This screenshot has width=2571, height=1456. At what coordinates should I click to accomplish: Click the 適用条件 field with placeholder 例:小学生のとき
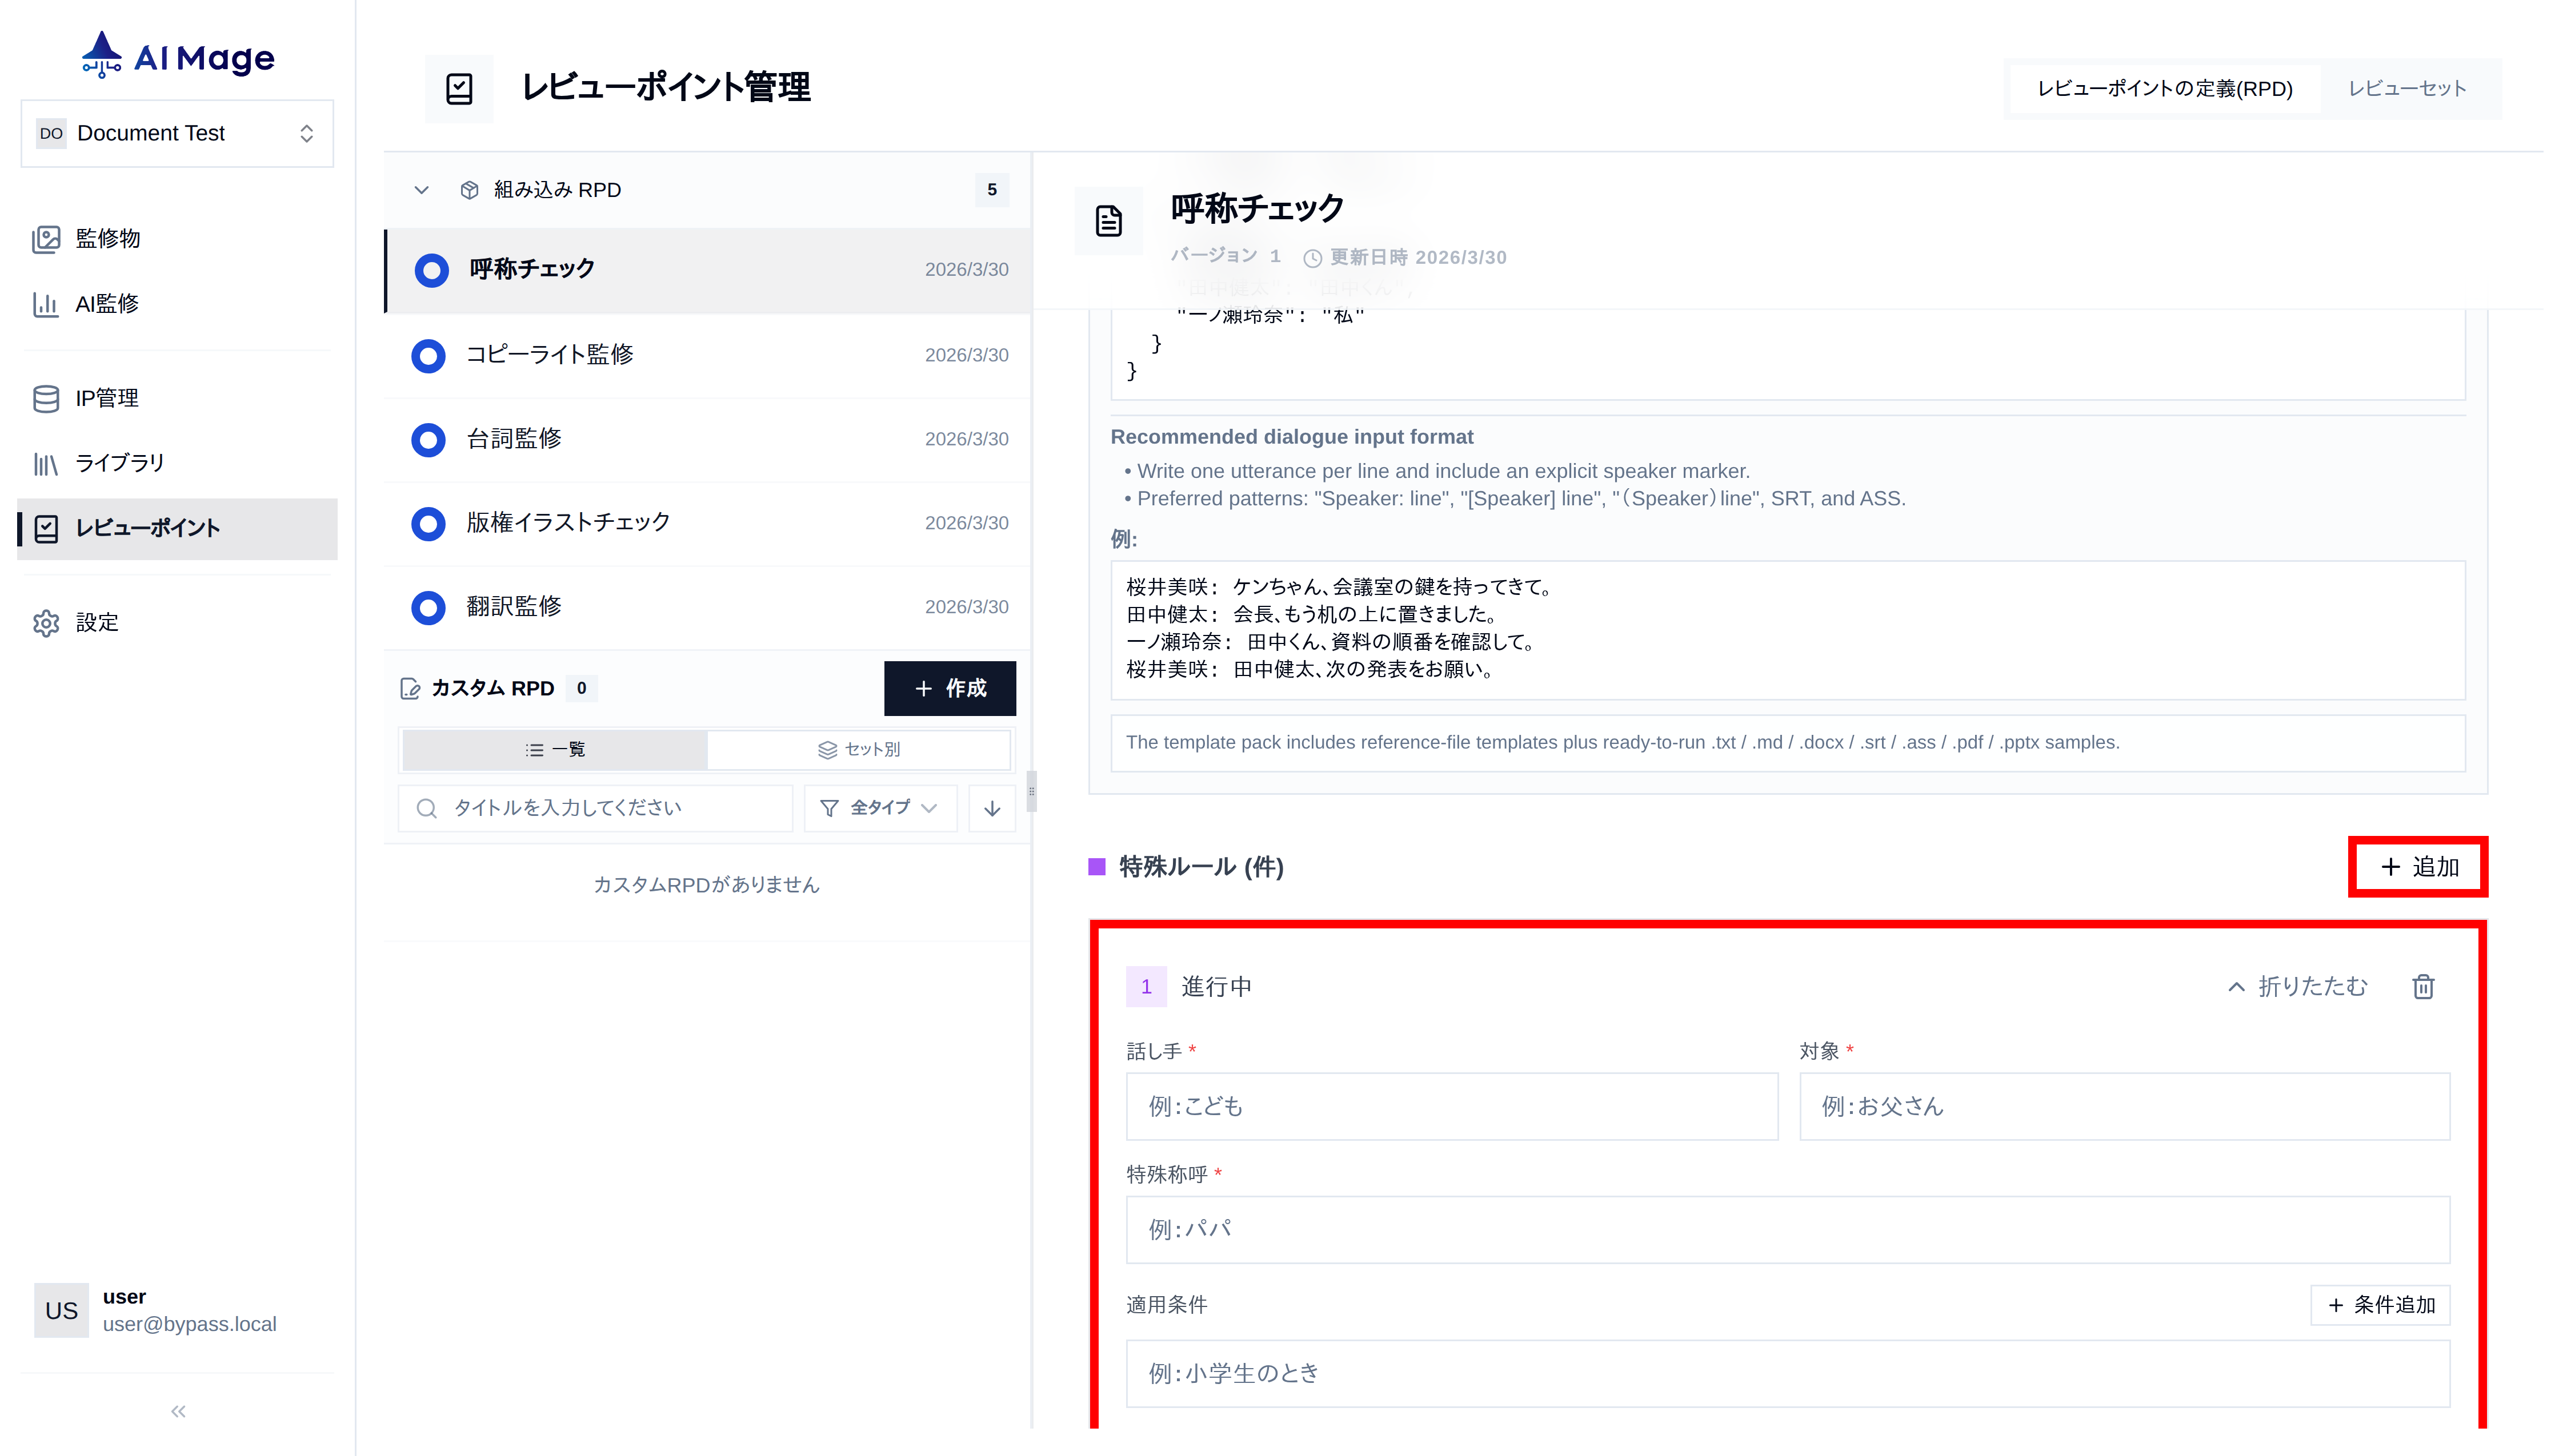tap(1788, 1373)
